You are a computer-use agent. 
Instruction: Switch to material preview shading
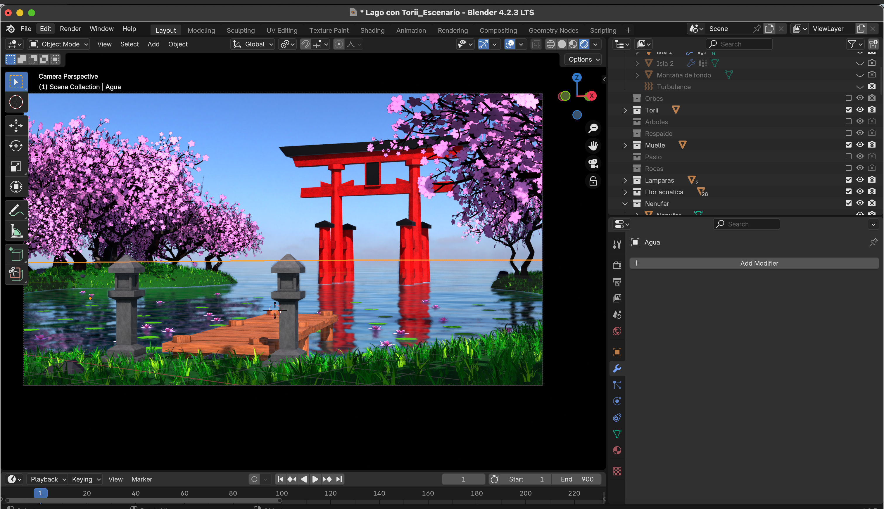573,44
